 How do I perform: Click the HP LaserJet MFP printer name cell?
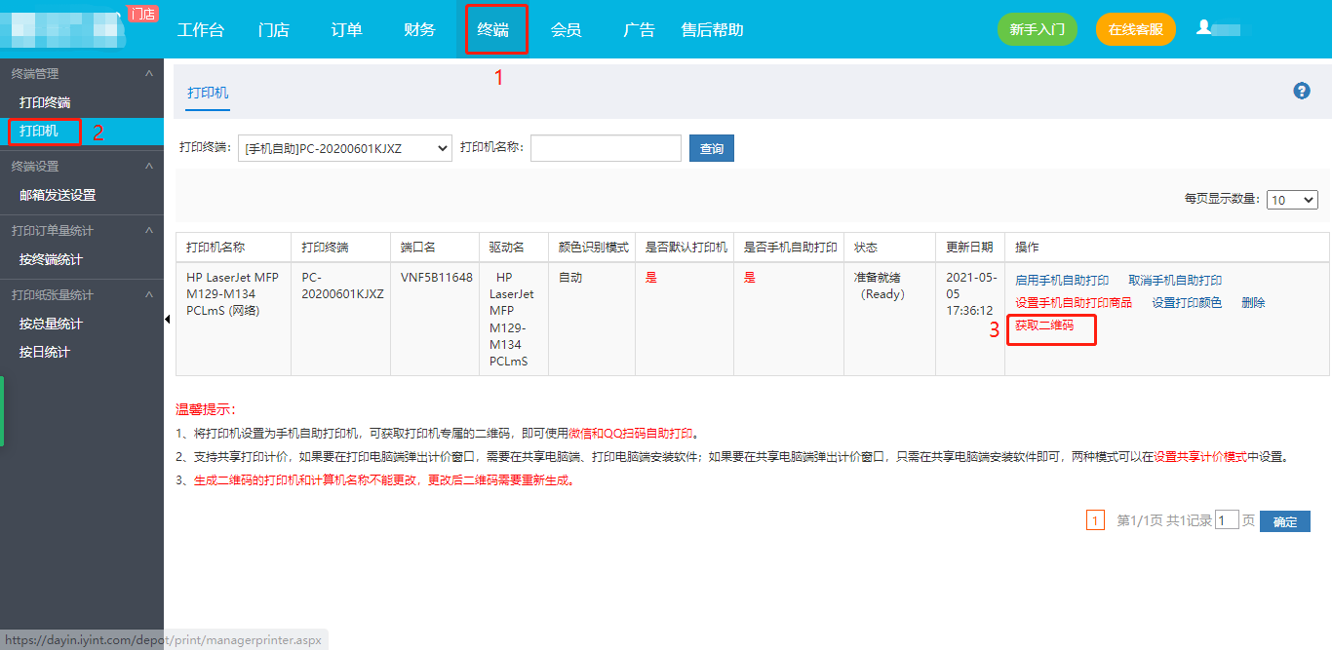pyautogui.click(x=233, y=294)
